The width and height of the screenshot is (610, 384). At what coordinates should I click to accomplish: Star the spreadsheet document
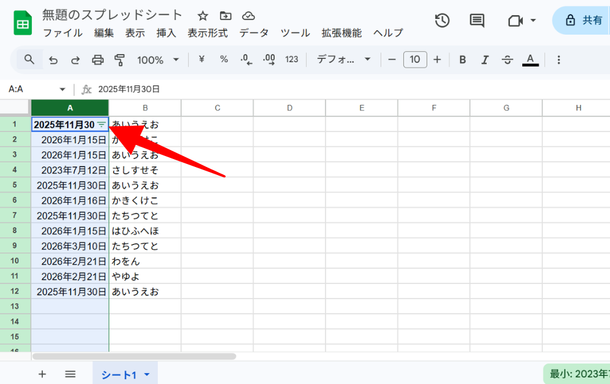pos(203,16)
